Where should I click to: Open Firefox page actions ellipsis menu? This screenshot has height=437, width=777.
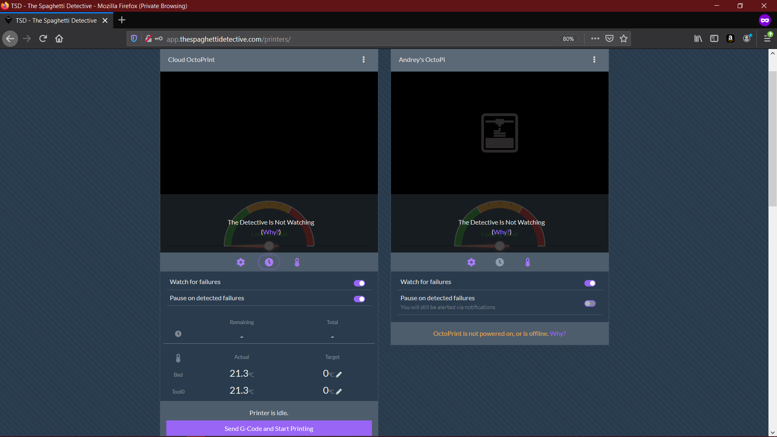(x=595, y=38)
